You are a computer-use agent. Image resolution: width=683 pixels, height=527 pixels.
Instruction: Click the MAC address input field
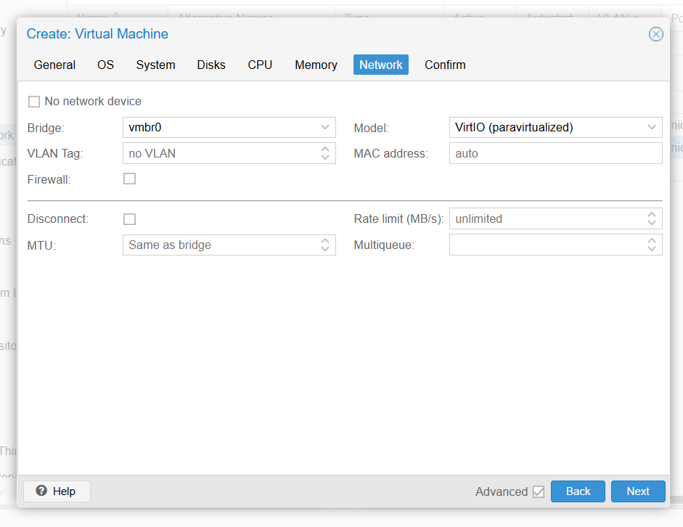pyautogui.click(x=555, y=153)
